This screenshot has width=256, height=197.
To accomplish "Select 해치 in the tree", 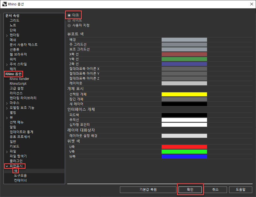I will (x=13, y=69).
